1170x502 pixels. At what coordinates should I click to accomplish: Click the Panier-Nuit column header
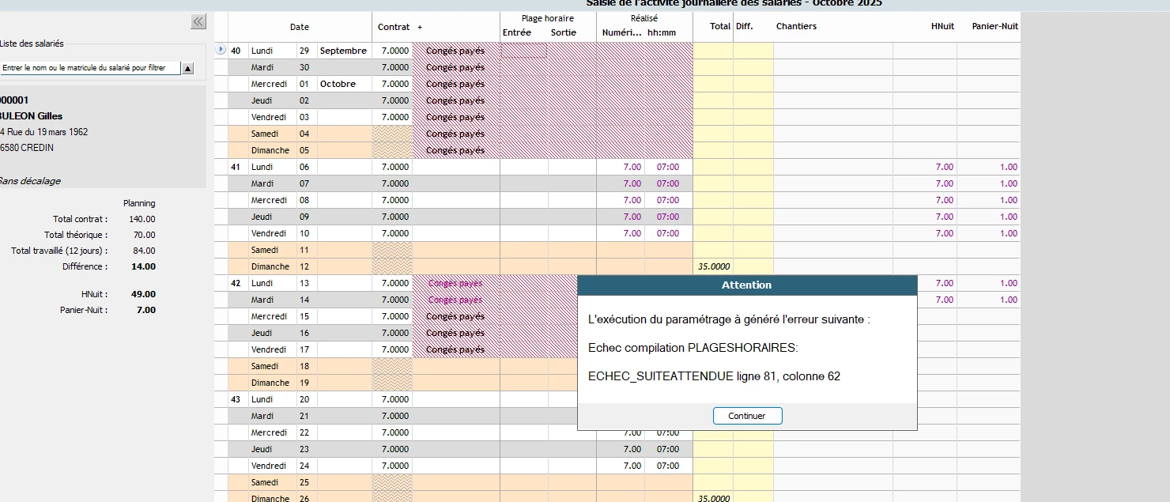click(994, 27)
